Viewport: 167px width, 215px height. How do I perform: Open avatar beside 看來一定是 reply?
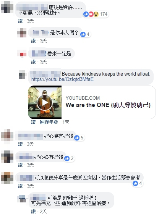22,53
